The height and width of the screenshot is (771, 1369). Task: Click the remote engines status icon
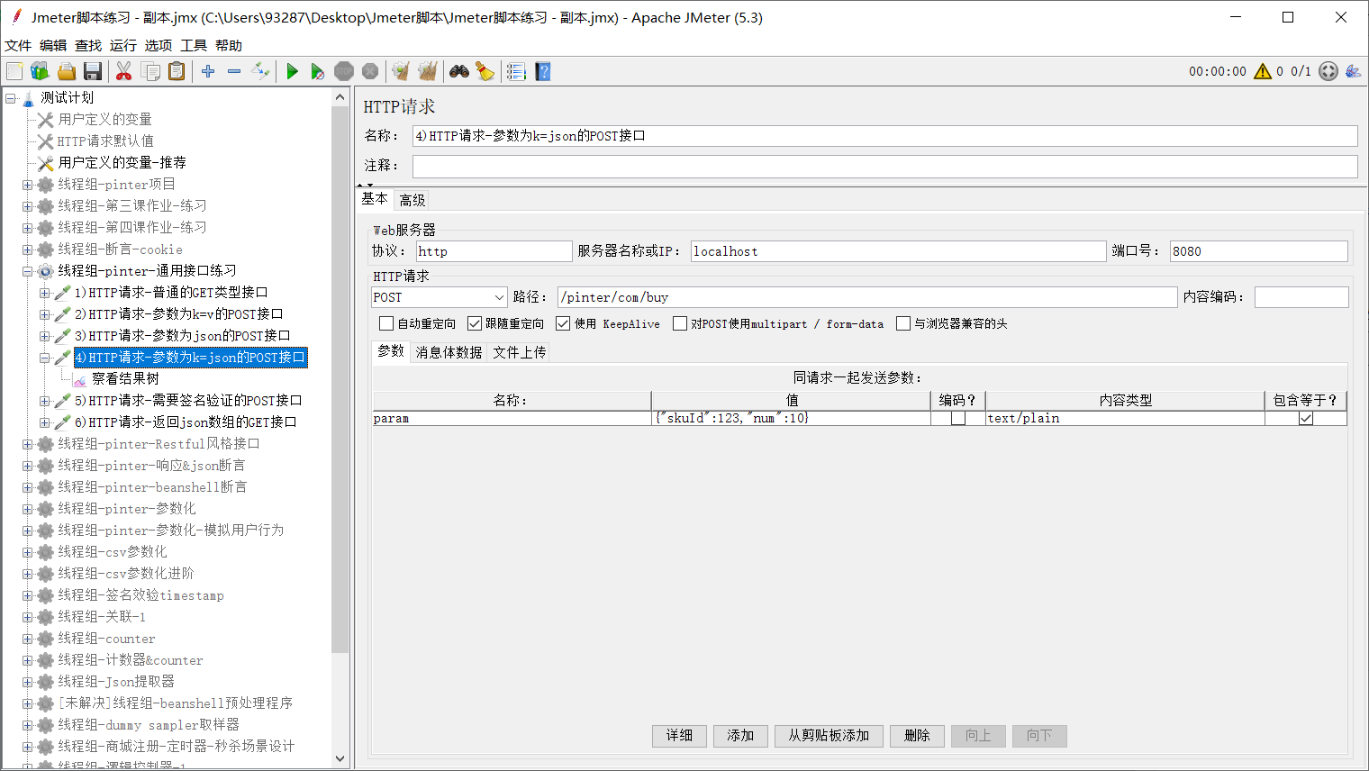pos(1328,71)
